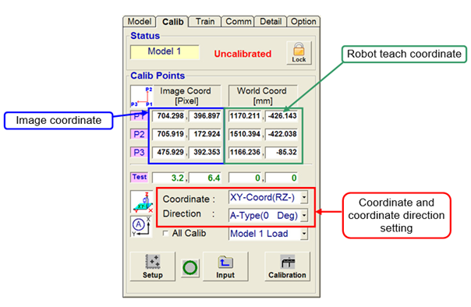
Task: Click the Test image Y field 6.4
Action: click(x=205, y=178)
